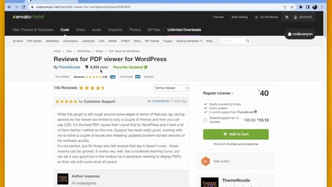Click the WordPress breadcrumb
The width and height of the screenshot is (332, 187).
84,51
